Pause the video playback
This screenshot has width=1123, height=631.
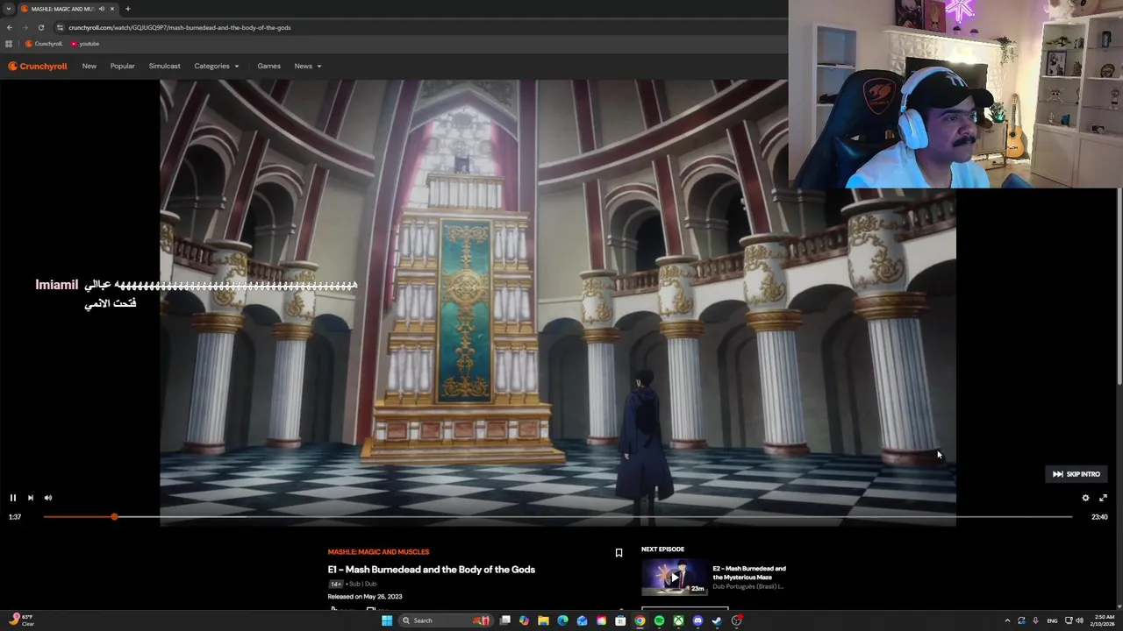coord(13,498)
